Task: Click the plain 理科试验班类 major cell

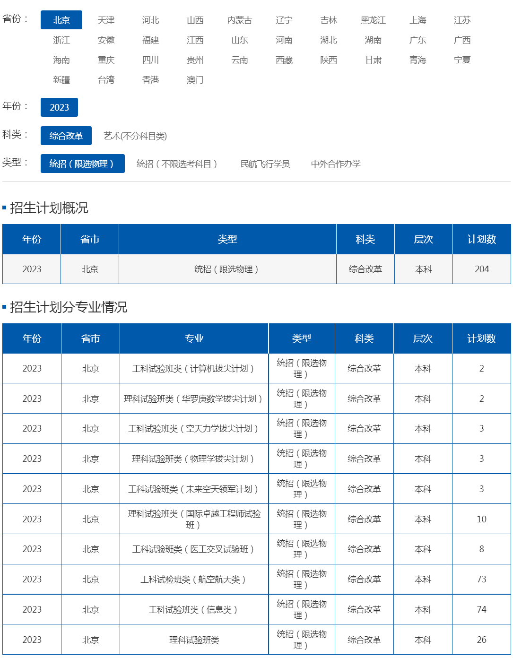Action: (x=194, y=640)
